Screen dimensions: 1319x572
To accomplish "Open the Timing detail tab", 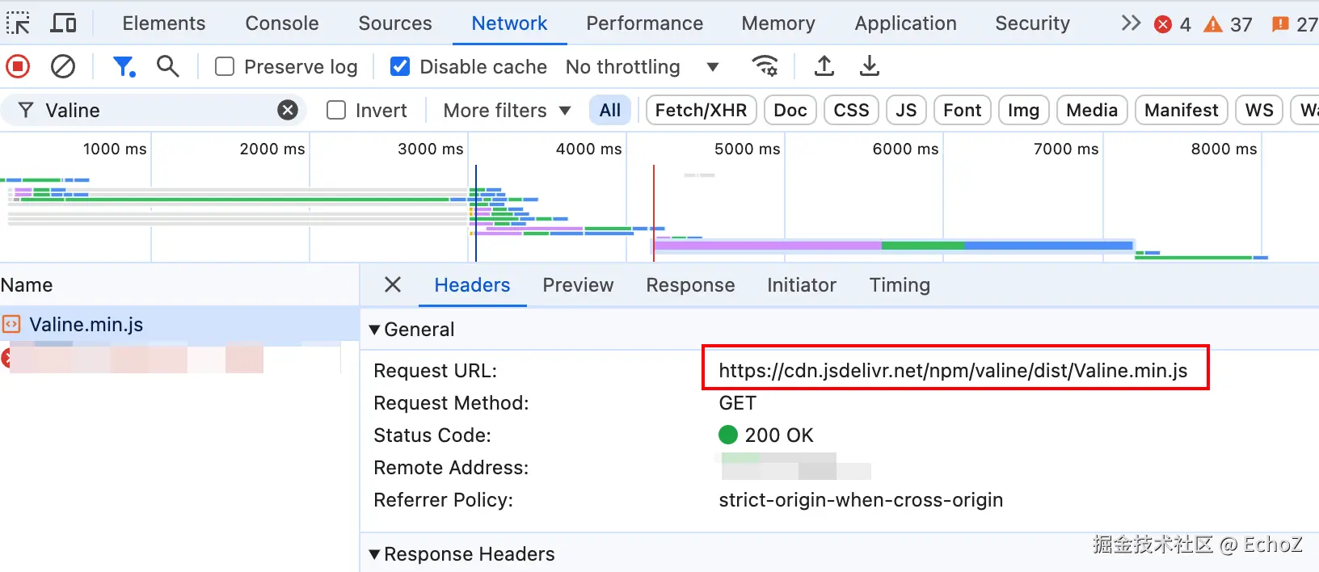I will [900, 284].
